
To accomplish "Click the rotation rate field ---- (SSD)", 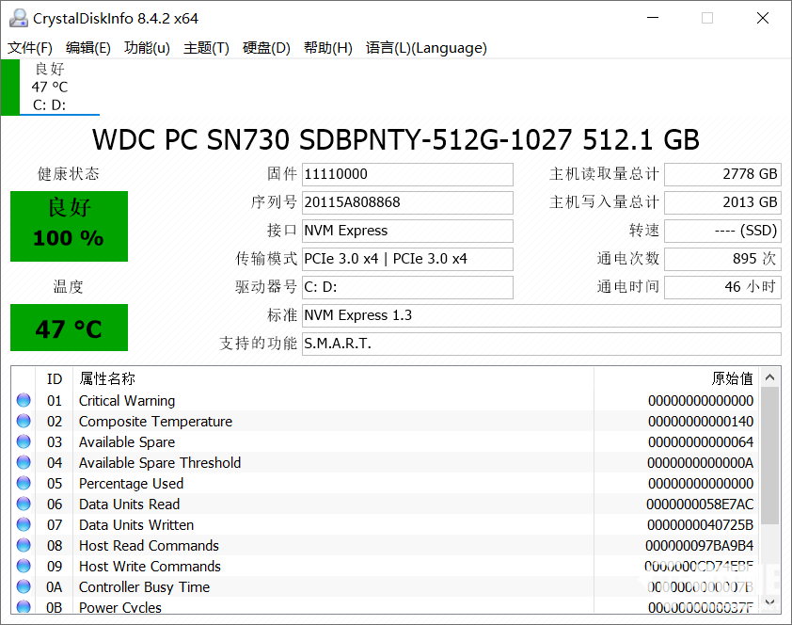I will [722, 231].
